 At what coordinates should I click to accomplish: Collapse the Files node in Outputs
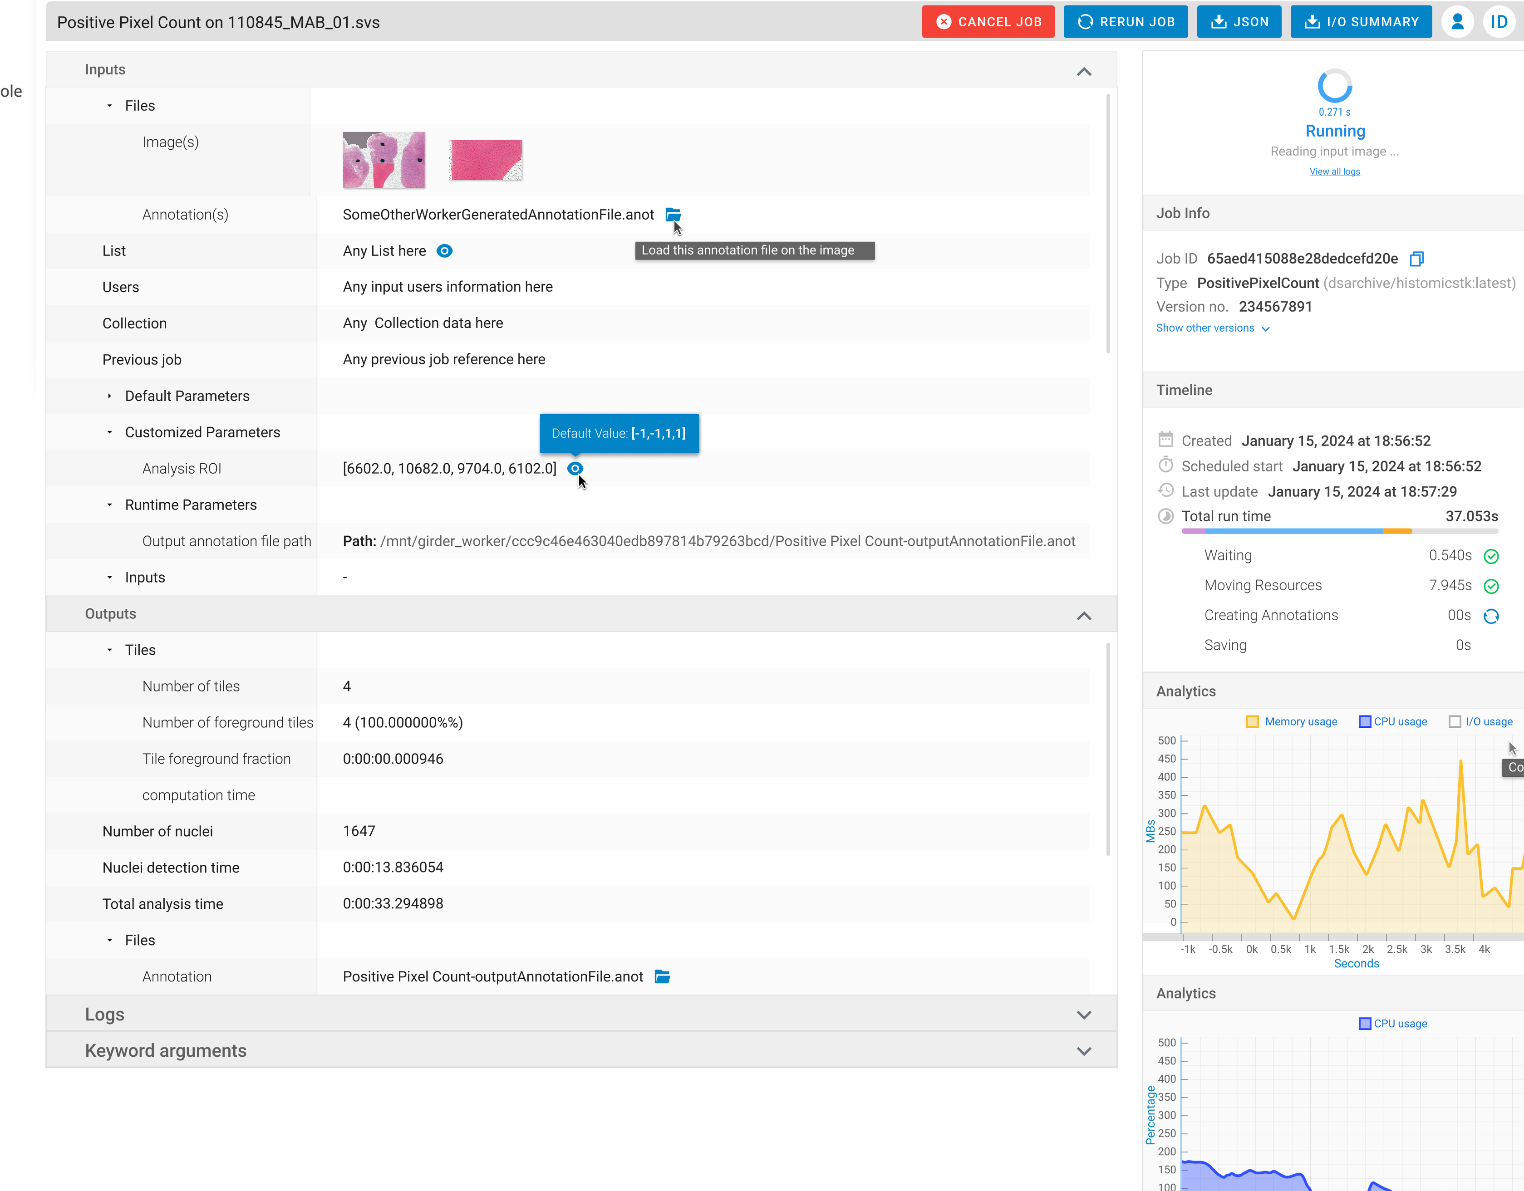click(x=109, y=940)
